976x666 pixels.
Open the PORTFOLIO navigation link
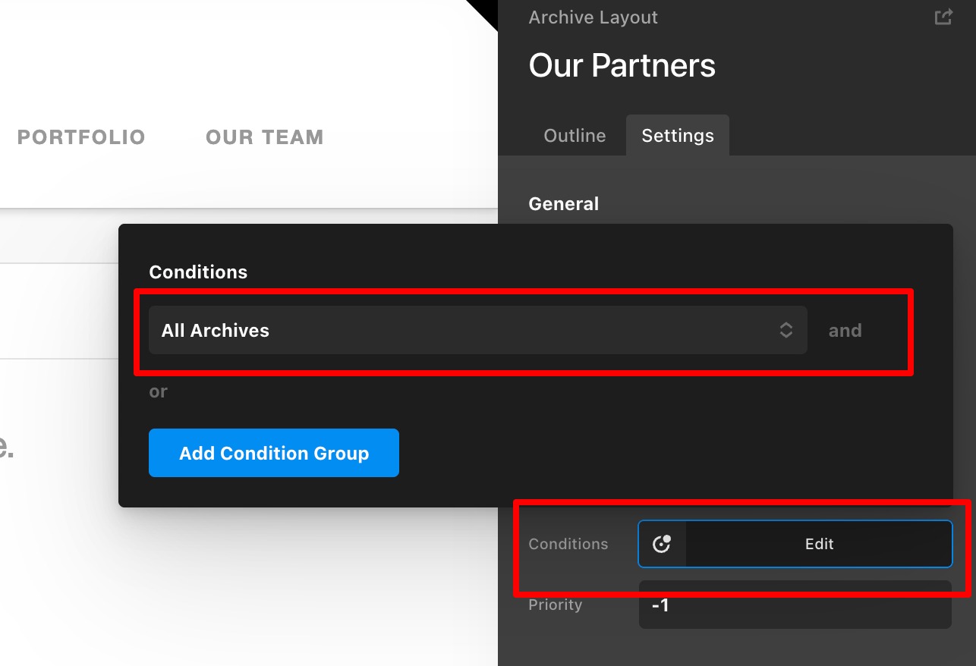(x=81, y=137)
